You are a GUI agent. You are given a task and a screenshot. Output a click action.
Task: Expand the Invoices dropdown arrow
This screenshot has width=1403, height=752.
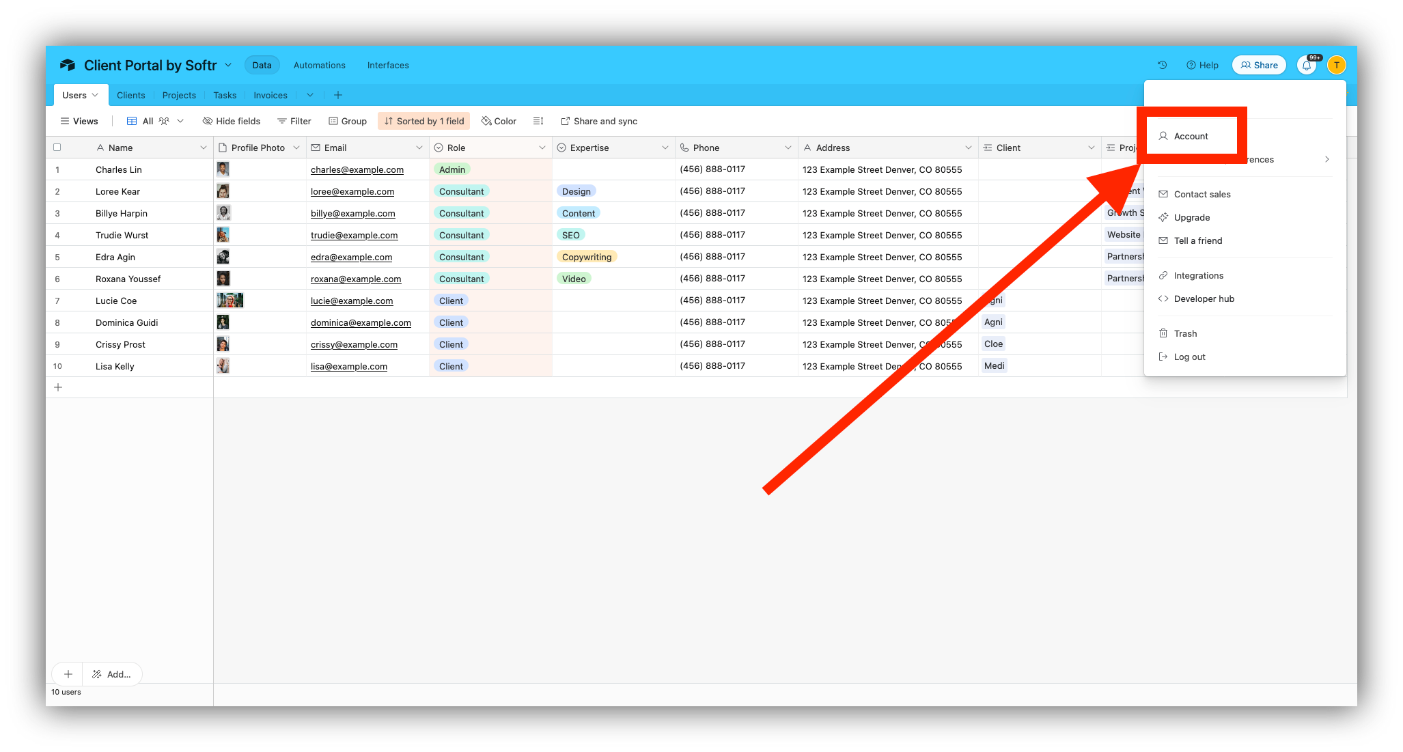(x=309, y=95)
